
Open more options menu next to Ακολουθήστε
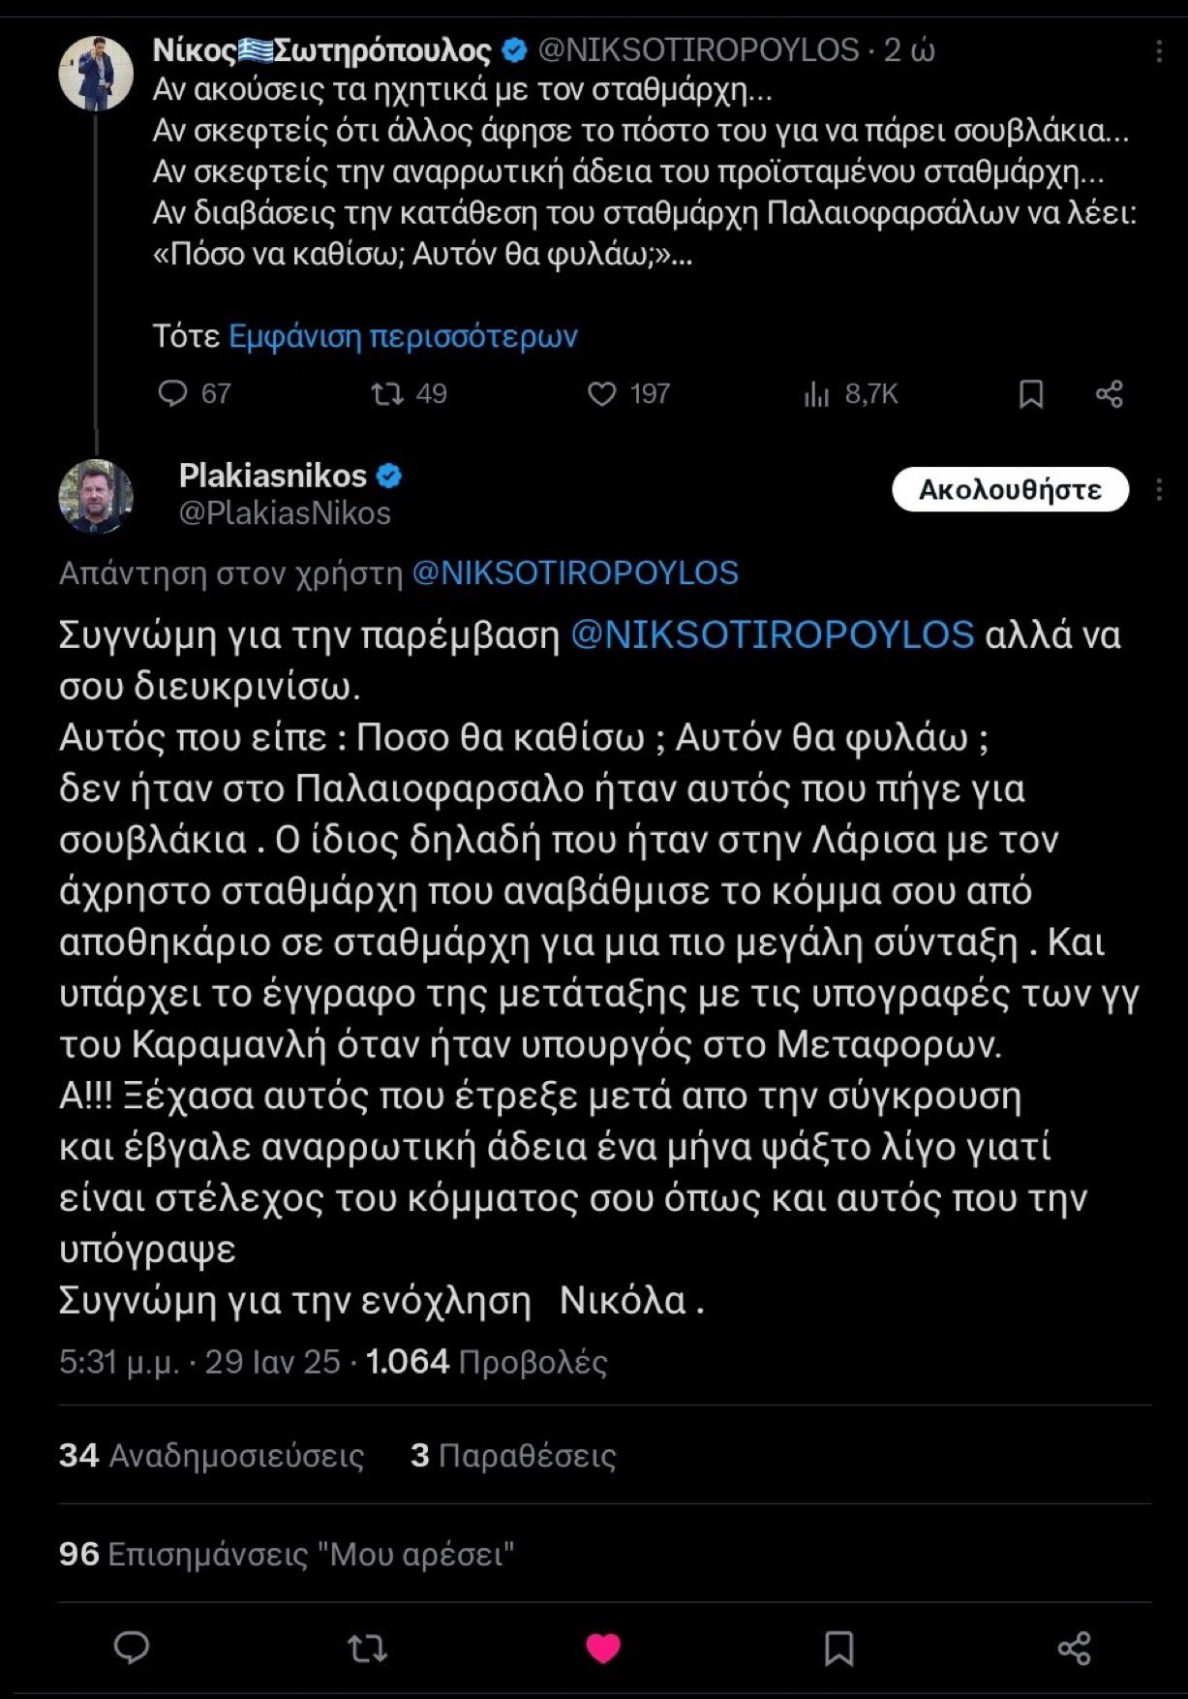point(1159,490)
